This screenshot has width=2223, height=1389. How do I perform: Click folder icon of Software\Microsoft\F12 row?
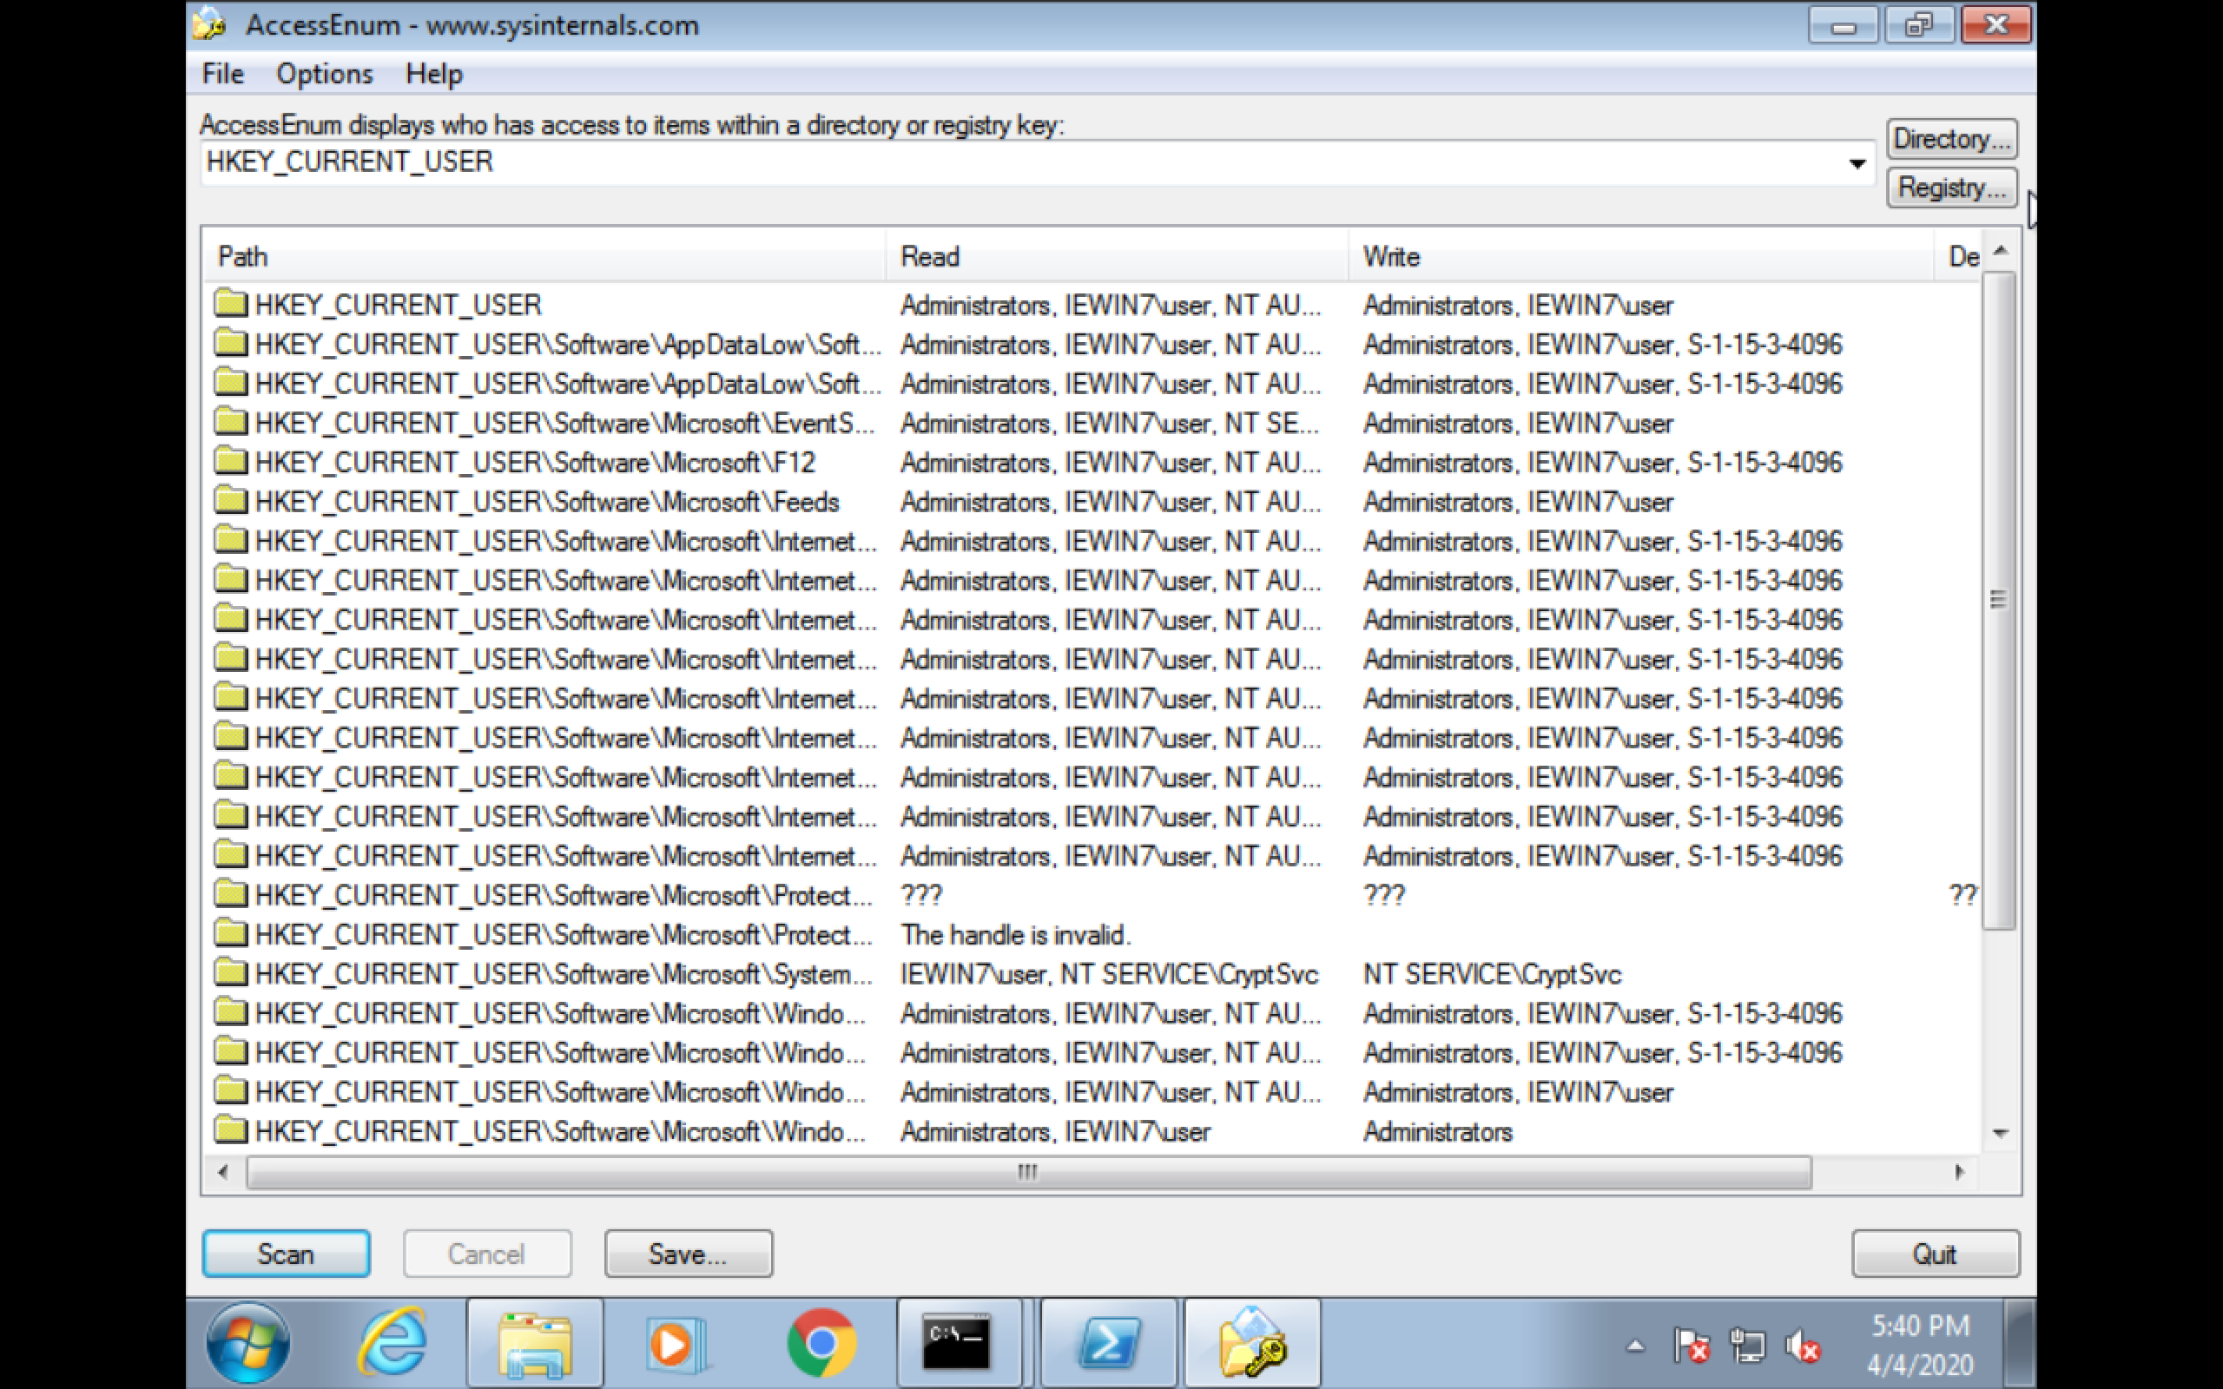231,461
